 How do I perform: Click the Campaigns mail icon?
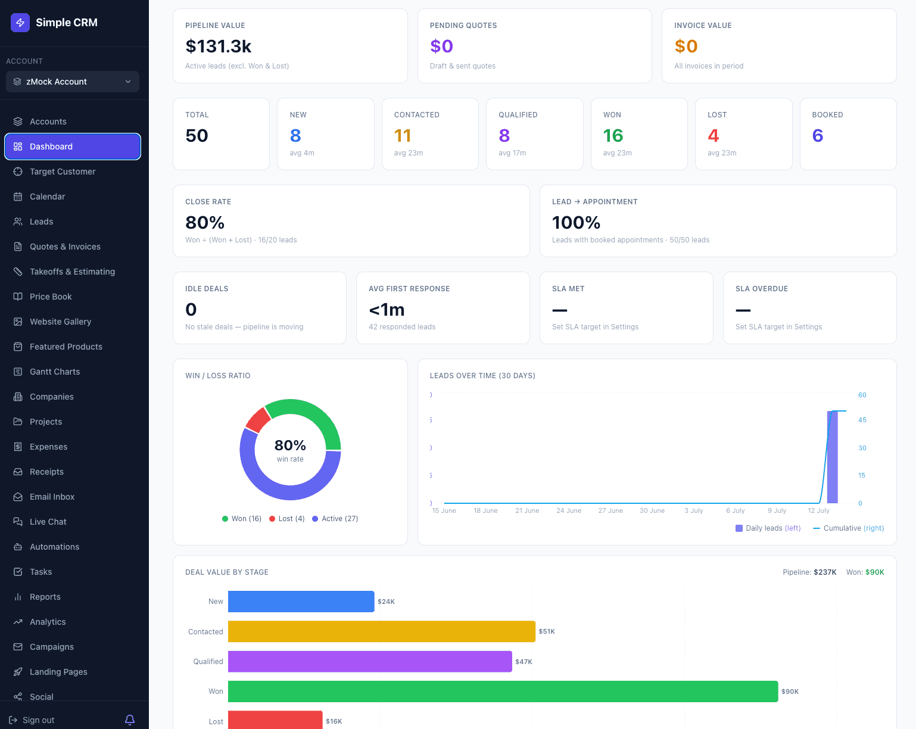pyautogui.click(x=18, y=647)
